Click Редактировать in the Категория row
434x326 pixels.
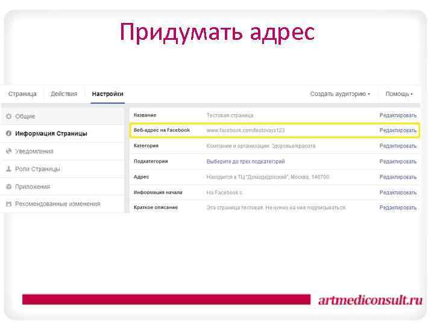[x=398, y=146]
